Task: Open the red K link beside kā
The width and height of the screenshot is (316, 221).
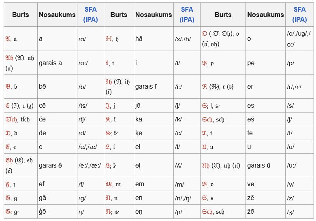Action: point(109,119)
